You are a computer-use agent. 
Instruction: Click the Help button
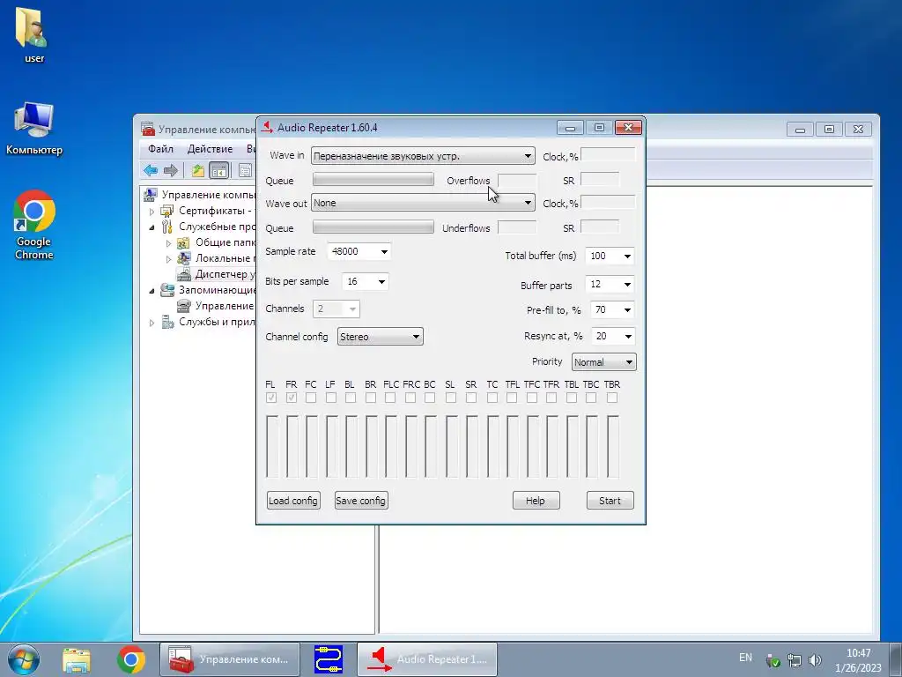(536, 501)
